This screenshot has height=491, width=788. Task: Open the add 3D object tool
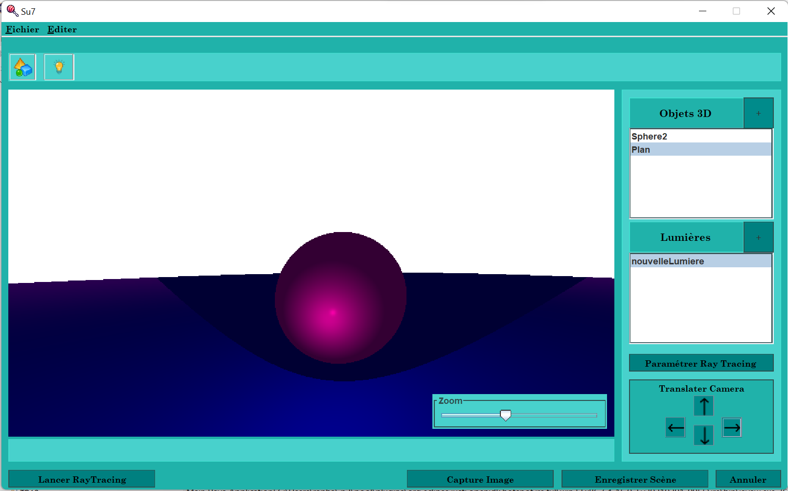coord(23,67)
